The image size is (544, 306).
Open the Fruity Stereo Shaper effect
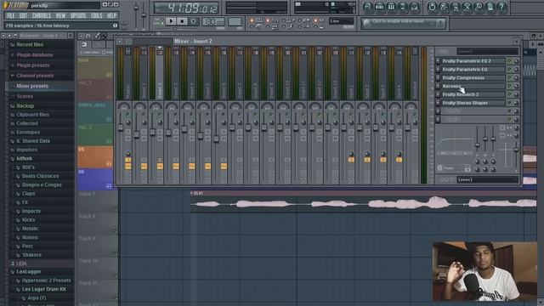(473, 103)
